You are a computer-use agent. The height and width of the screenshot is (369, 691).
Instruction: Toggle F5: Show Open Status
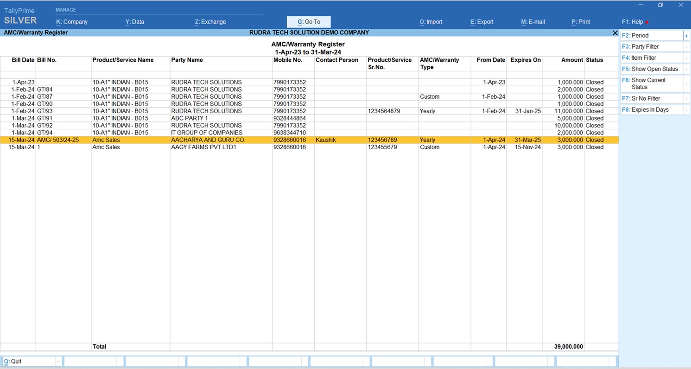652,69
